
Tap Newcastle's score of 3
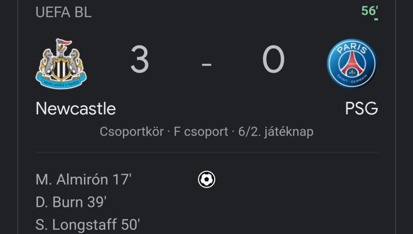139,59
